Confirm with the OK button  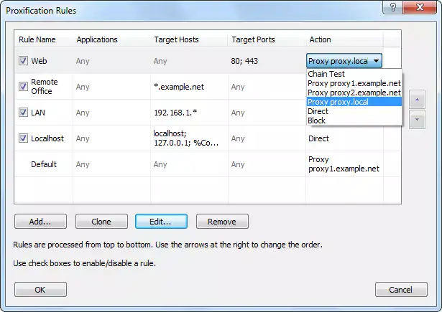point(40,290)
